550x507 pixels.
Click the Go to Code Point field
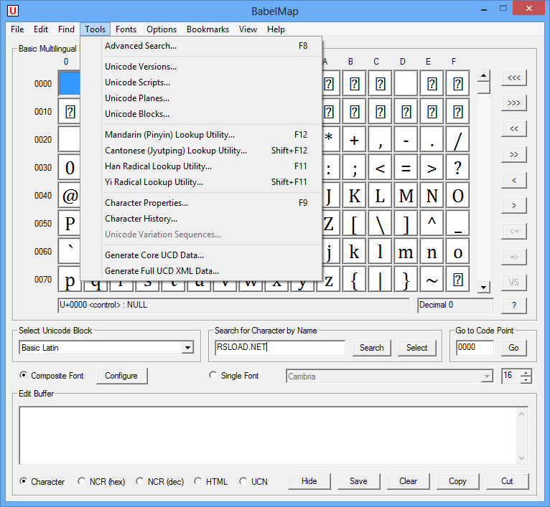pyautogui.click(x=475, y=348)
